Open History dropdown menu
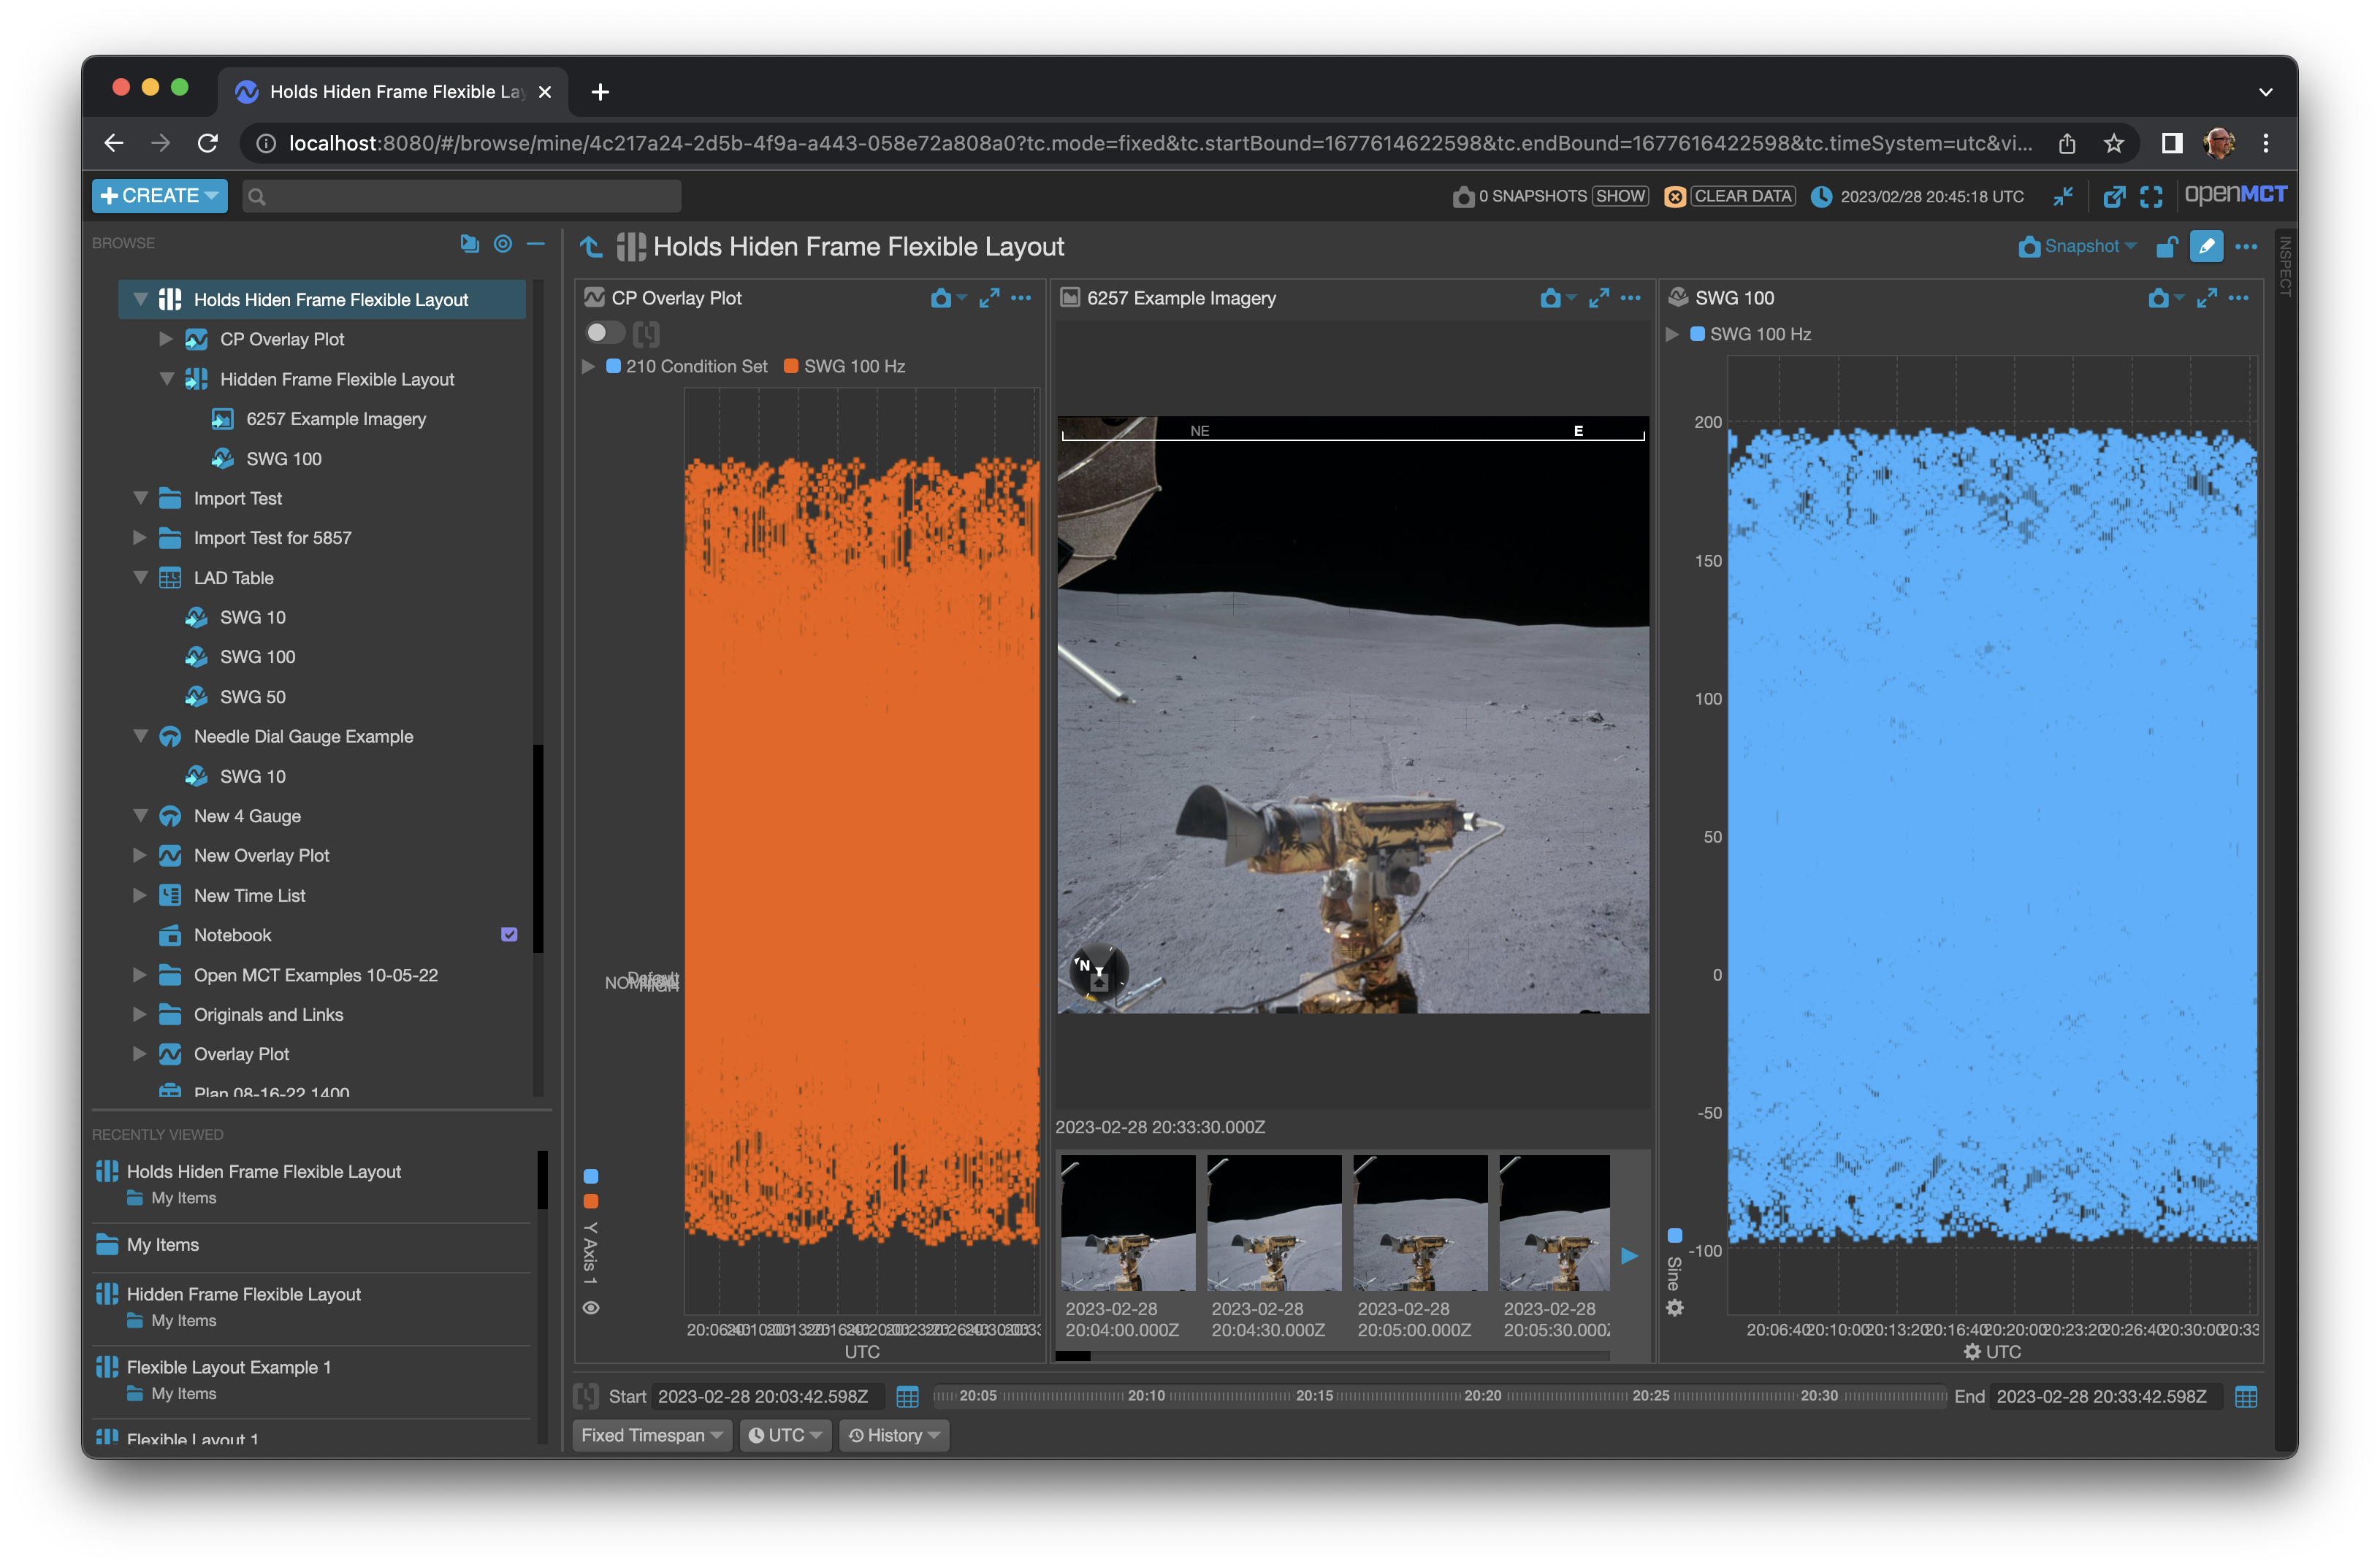The width and height of the screenshot is (2380, 1567). 894,1436
